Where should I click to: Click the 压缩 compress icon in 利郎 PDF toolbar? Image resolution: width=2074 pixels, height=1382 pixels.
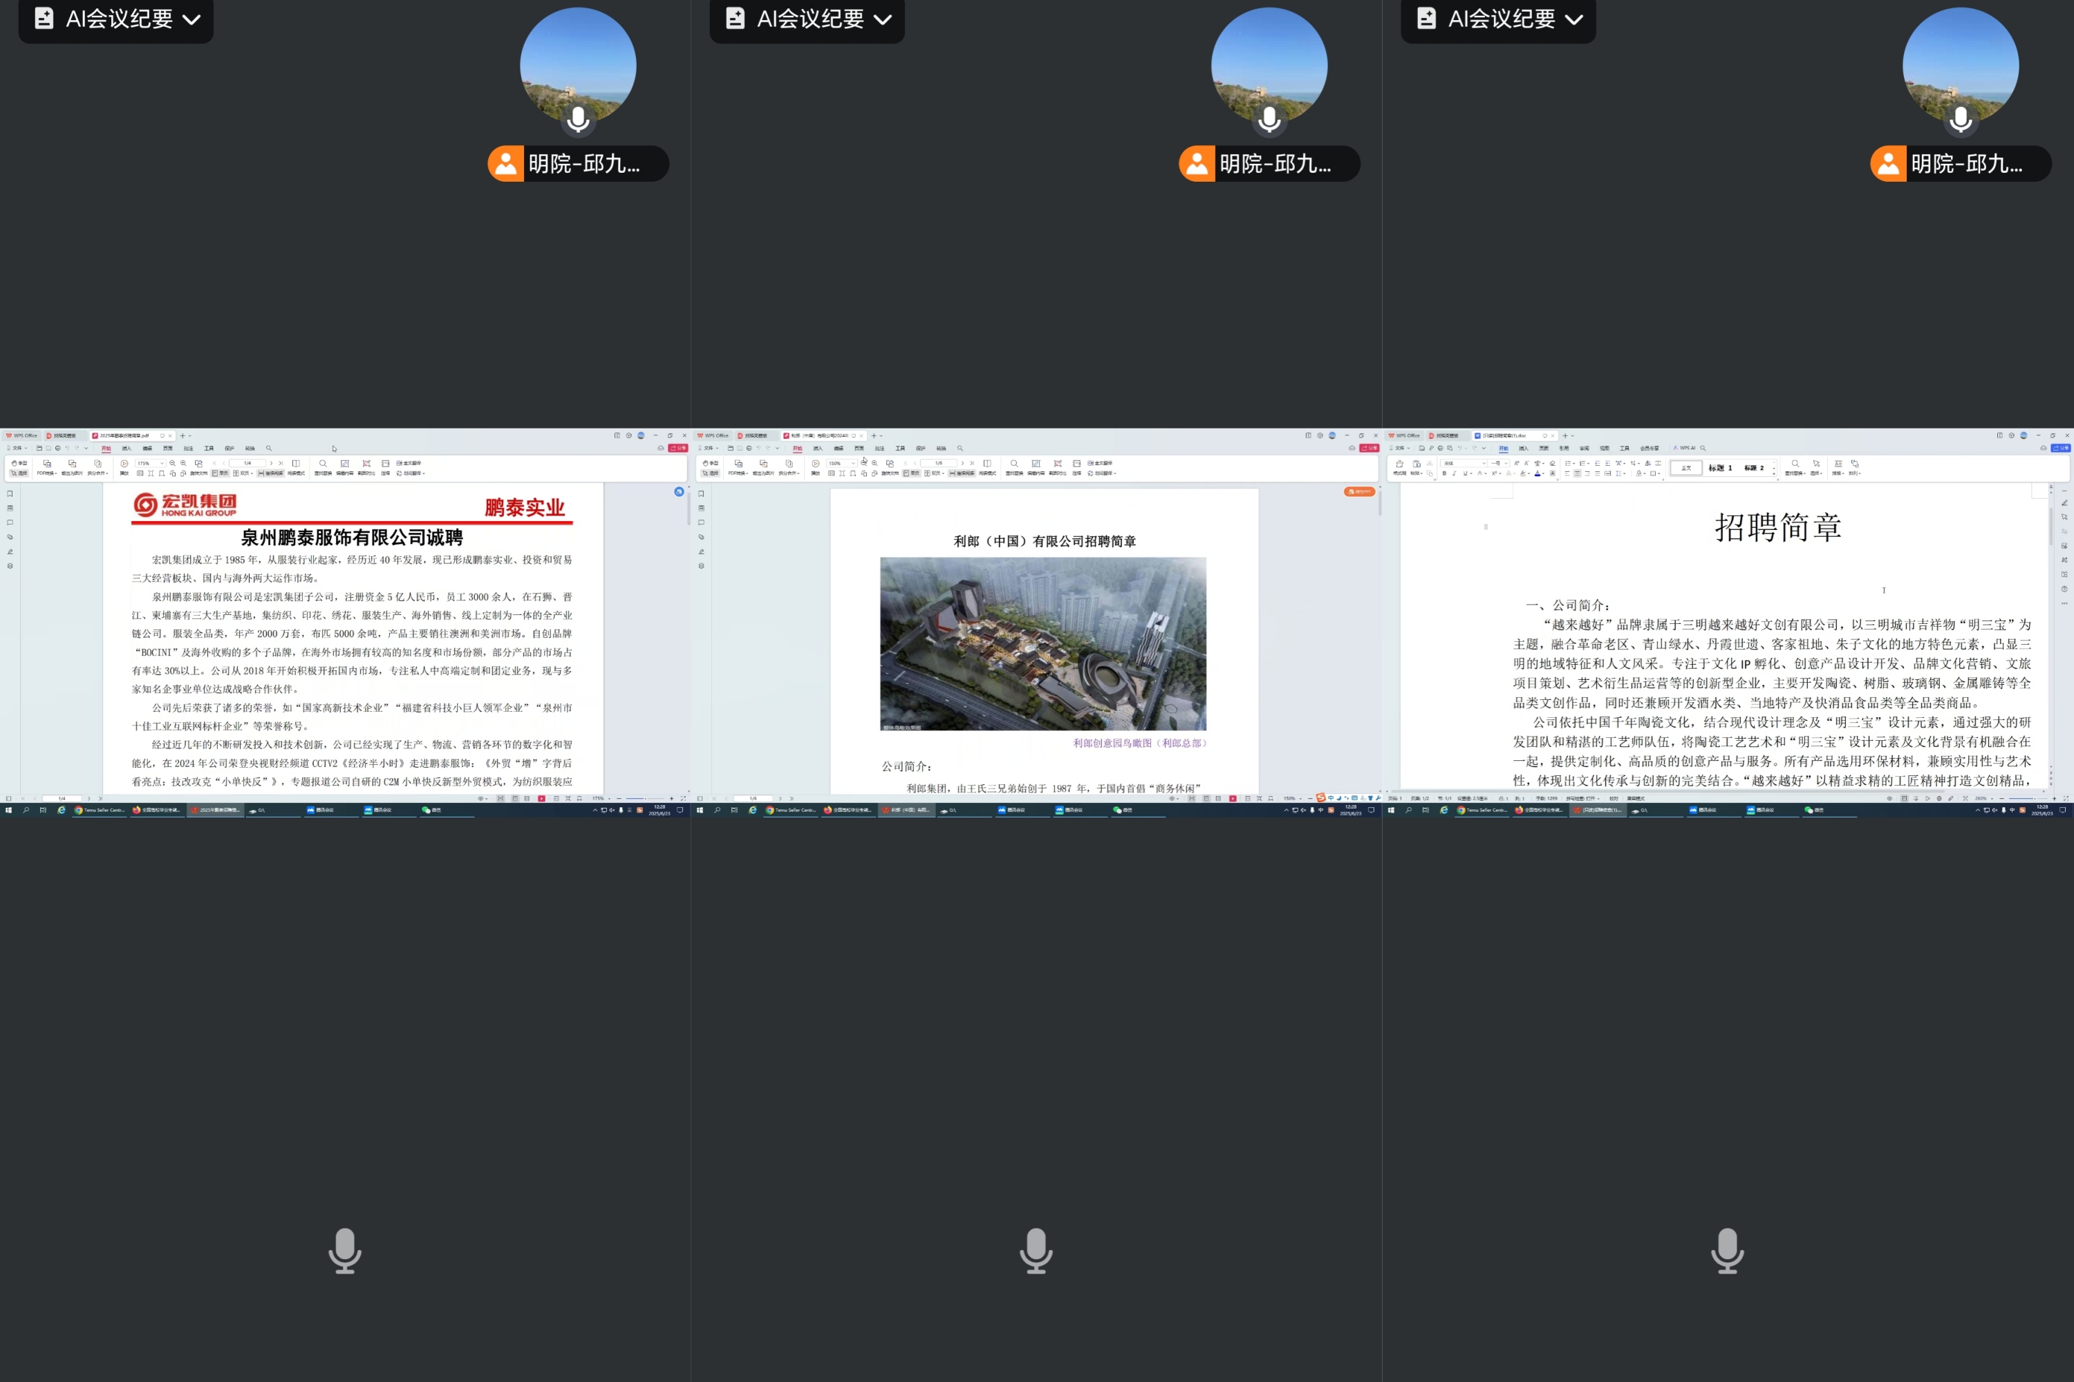pyautogui.click(x=1076, y=464)
